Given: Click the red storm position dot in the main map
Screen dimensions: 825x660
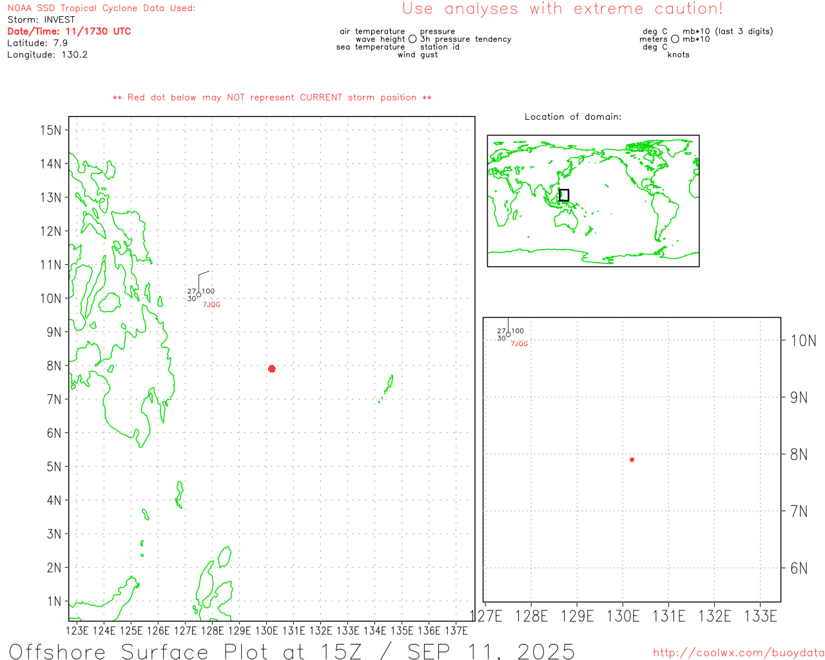Looking at the screenshot, I should tap(272, 369).
